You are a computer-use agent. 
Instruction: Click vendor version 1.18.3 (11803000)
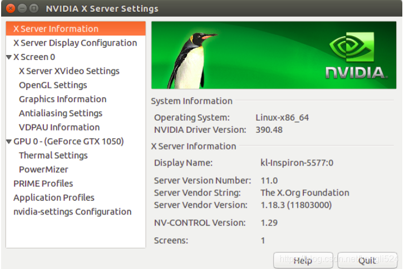pyautogui.click(x=296, y=205)
